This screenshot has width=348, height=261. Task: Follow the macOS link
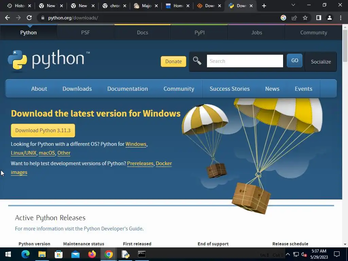[47, 153]
